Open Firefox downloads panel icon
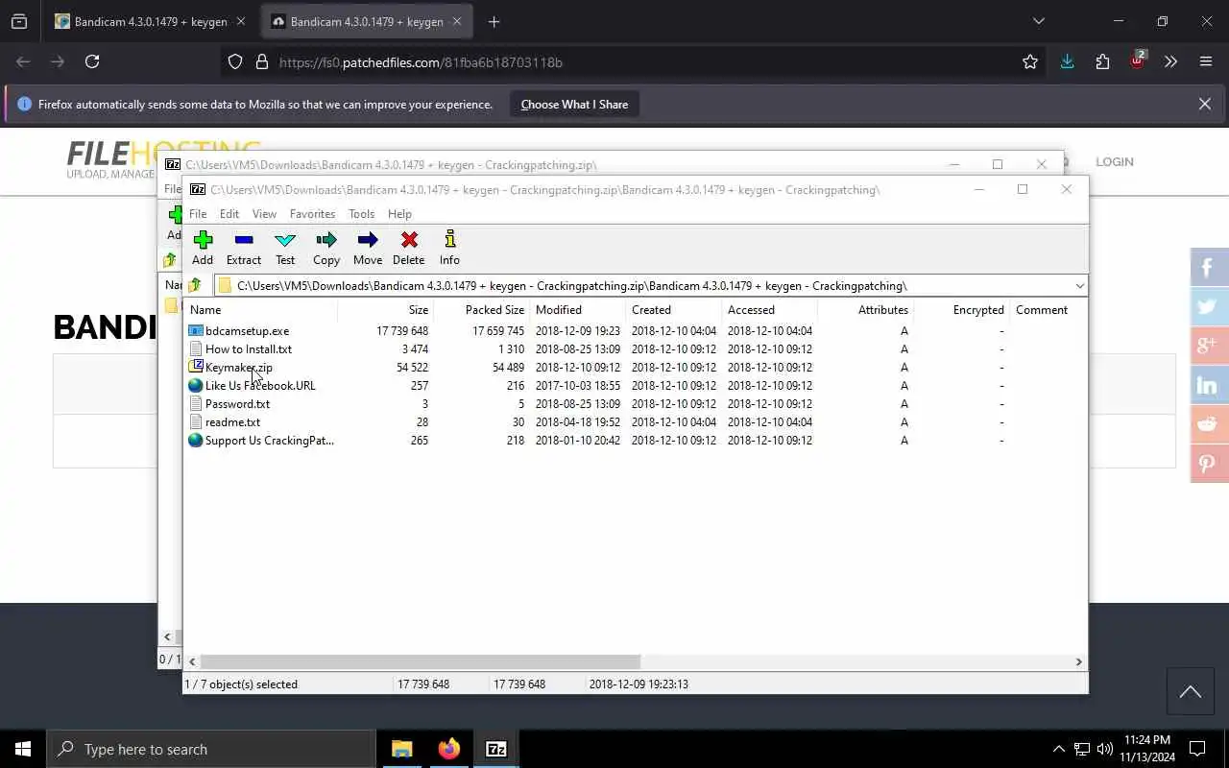1229x768 pixels. pos(1067,61)
